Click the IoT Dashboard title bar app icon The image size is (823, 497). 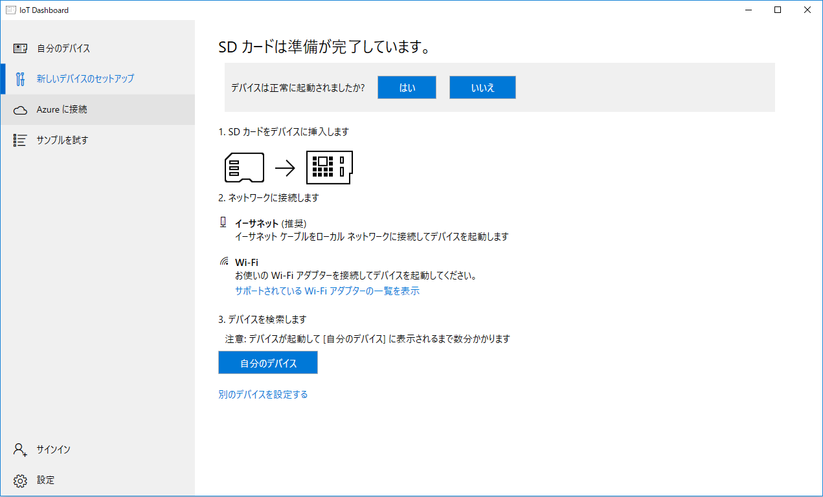pyautogui.click(x=10, y=10)
